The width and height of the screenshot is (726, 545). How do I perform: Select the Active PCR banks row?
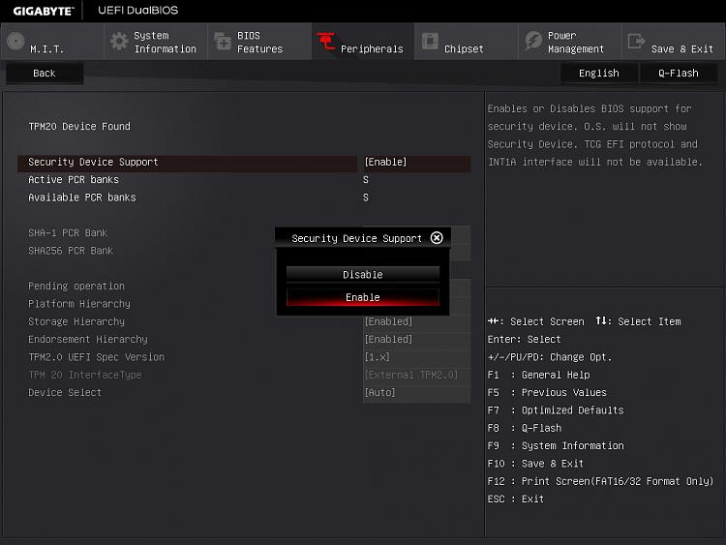point(244,180)
